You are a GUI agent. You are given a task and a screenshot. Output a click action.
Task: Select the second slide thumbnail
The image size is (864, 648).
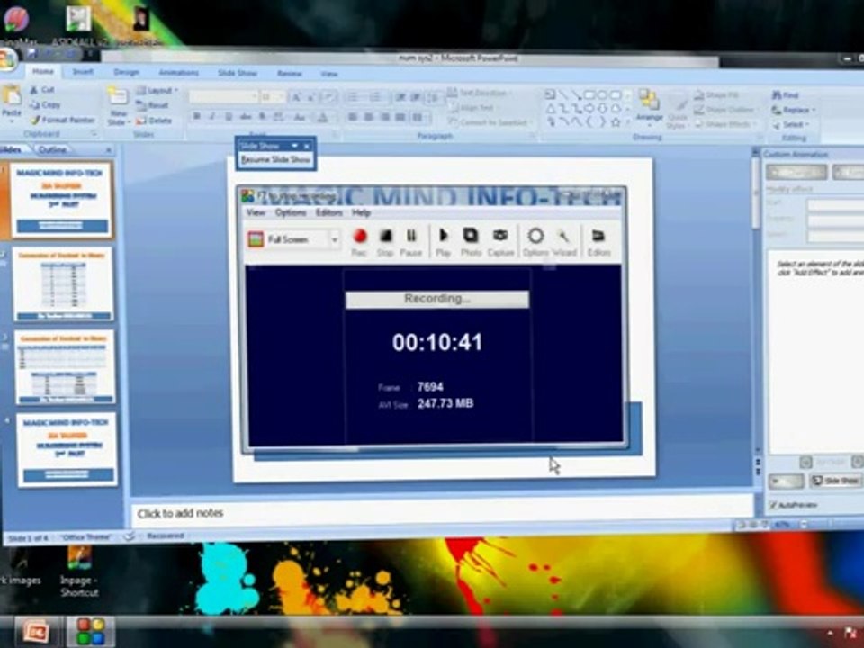click(x=63, y=283)
